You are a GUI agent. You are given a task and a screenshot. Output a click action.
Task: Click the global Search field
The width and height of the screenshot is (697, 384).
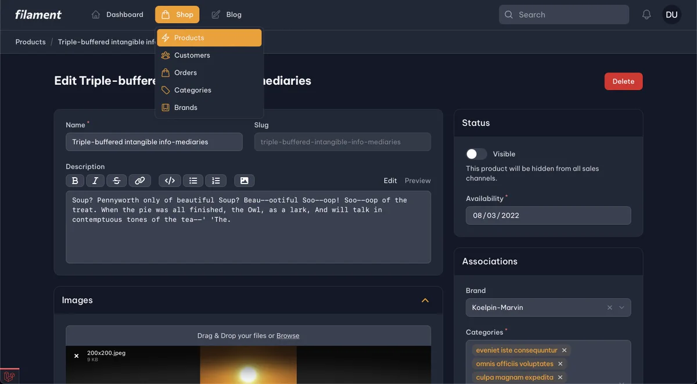click(564, 15)
